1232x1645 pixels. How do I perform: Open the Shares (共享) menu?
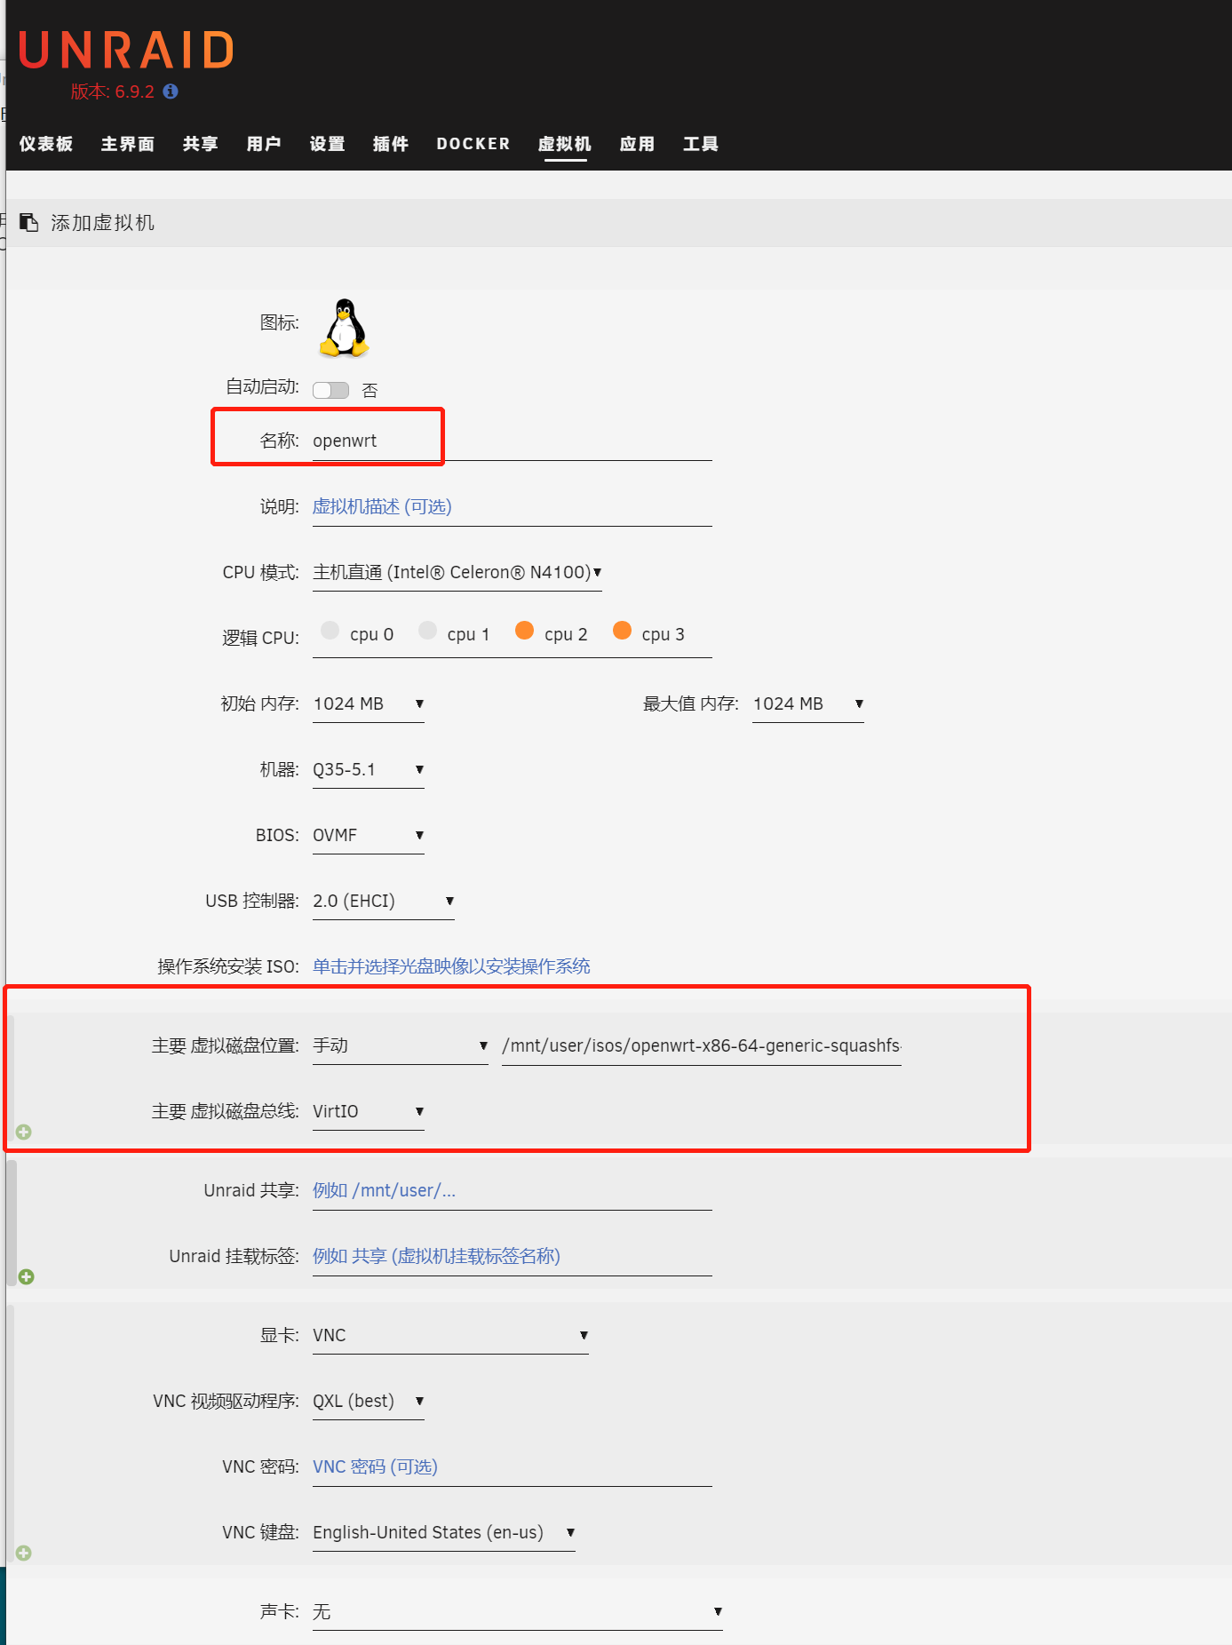click(x=201, y=144)
